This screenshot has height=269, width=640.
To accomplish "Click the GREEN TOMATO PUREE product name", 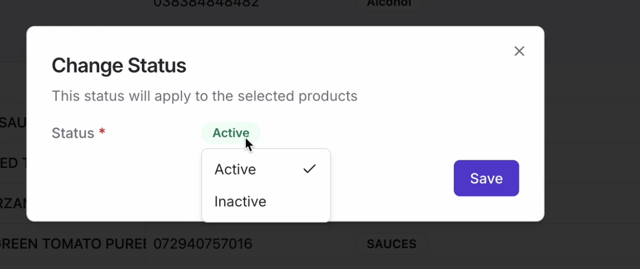I will coord(72,244).
